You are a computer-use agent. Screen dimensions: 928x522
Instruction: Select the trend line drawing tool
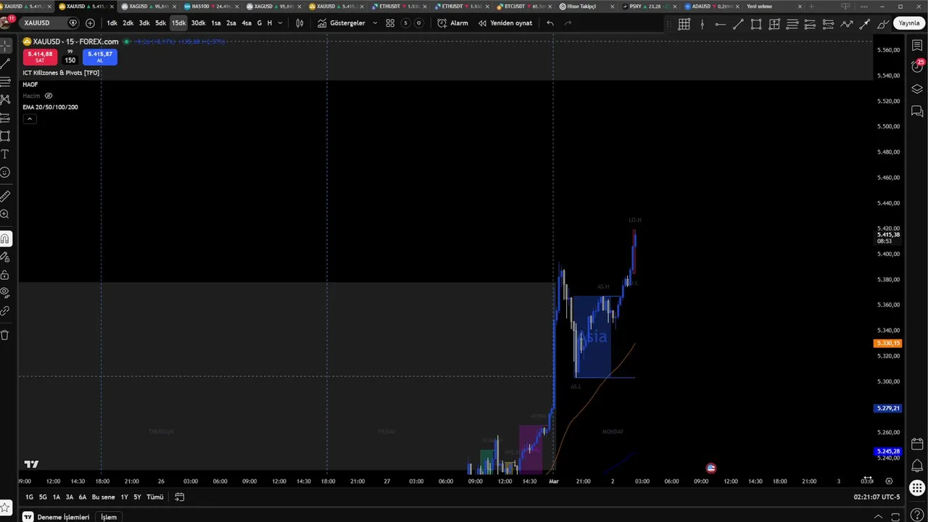coord(5,64)
